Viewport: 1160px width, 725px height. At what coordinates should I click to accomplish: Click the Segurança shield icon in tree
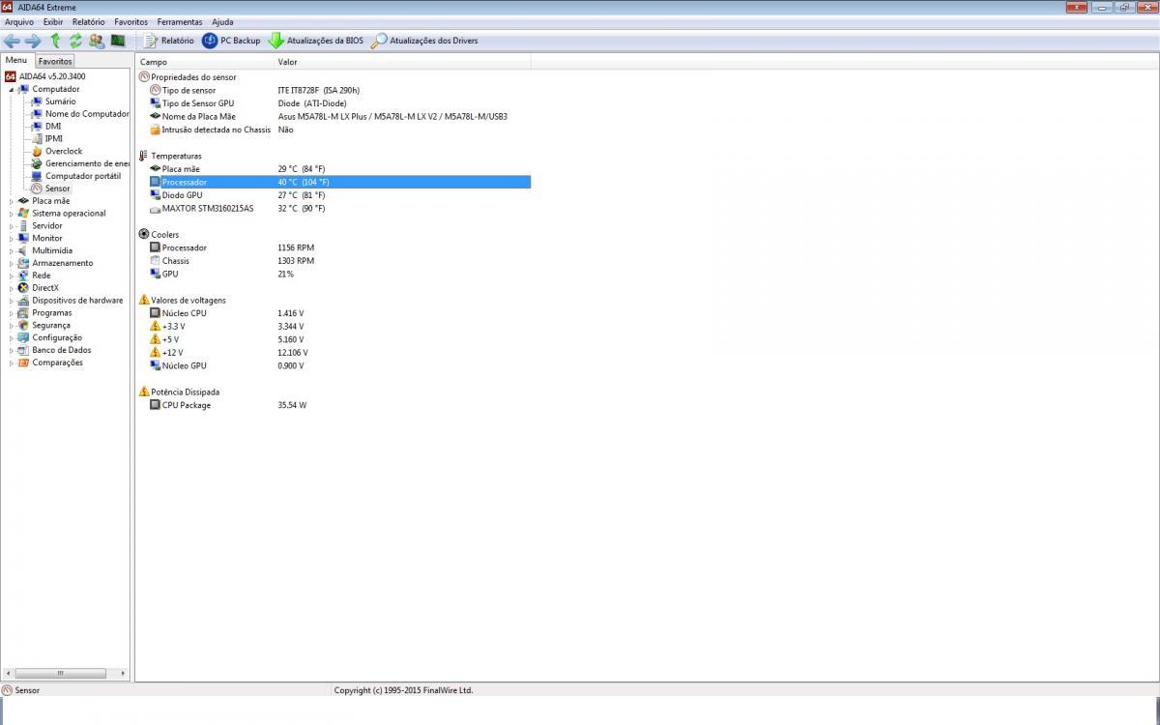[x=23, y=326]
